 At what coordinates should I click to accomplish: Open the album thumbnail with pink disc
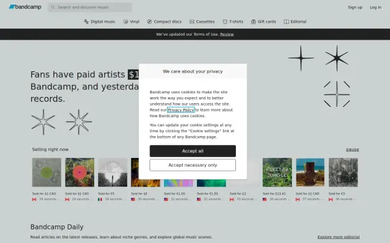(79, 172)
